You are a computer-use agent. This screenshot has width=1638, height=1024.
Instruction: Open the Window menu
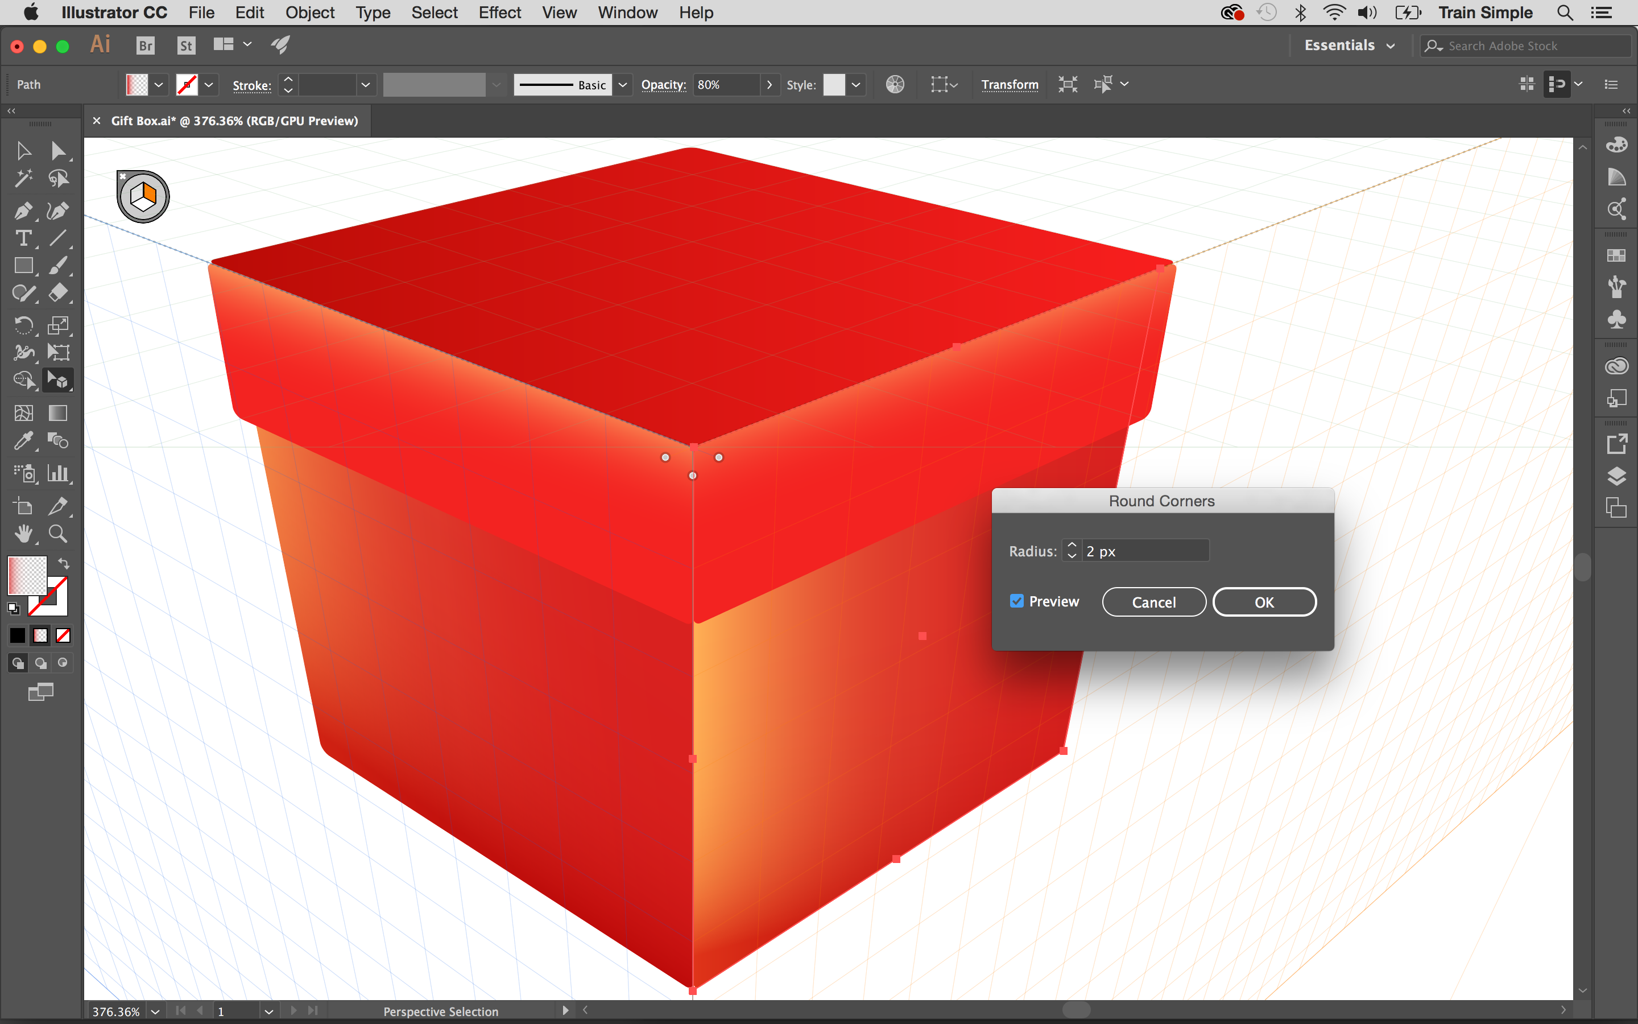click(x=625, y=13)
